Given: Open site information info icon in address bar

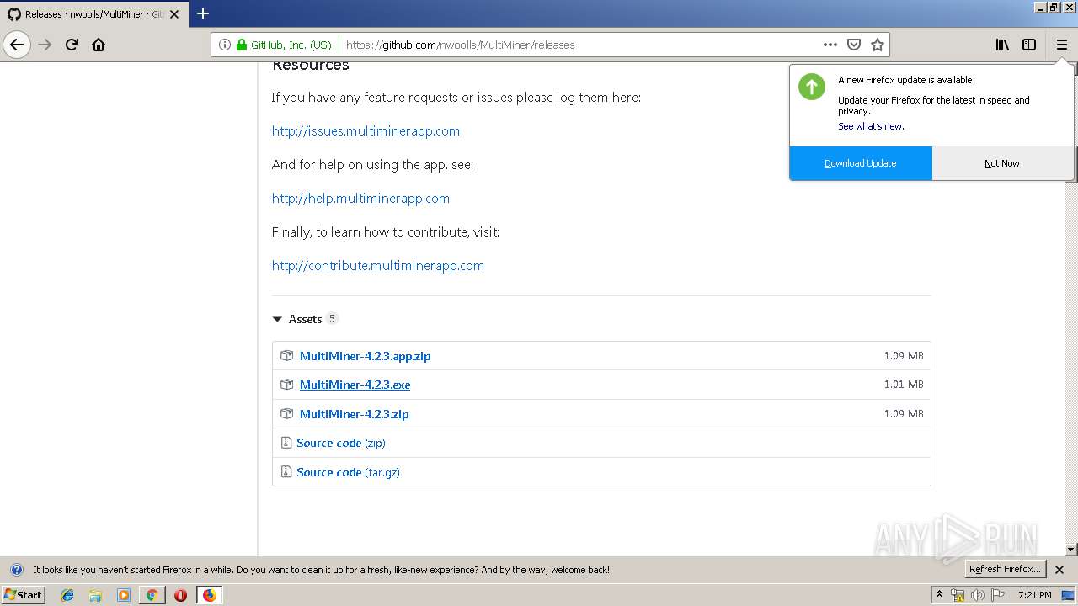Looking at the screenshot, I should 225,45.
